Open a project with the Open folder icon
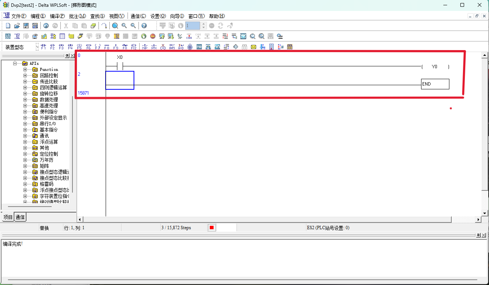The image size is (489, 285). pyautogui.click(x=17, y=26)
